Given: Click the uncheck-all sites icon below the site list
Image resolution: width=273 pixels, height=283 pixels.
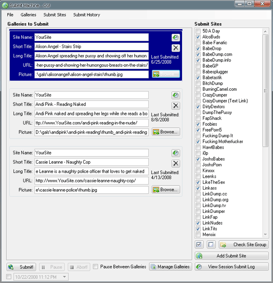Looking at the screenshot, I should coord(211,245).
